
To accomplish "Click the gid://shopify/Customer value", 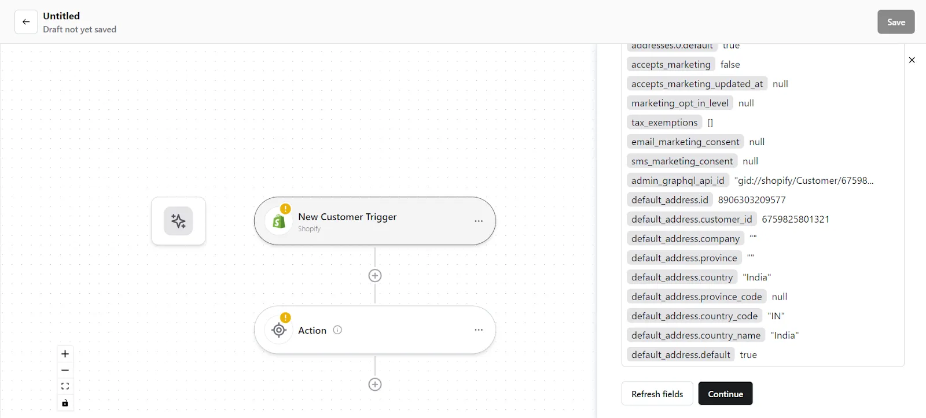I will [x=804, y=180].
